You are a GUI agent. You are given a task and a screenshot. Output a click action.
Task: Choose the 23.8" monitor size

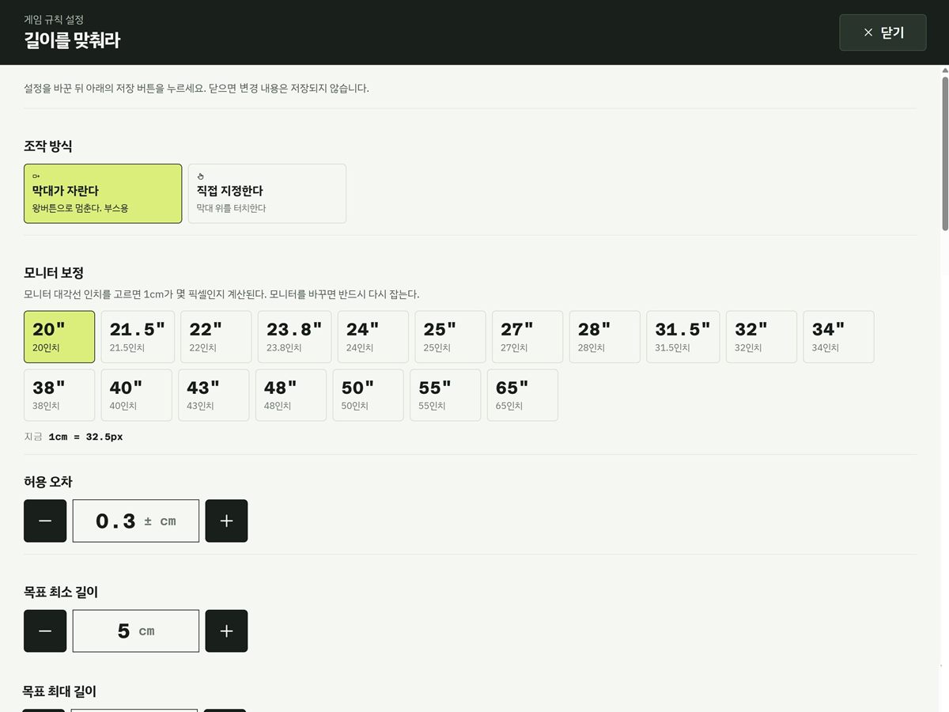point(294,337)
